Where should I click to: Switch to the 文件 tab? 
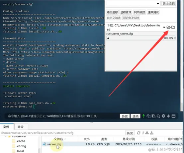click(6, 127)
